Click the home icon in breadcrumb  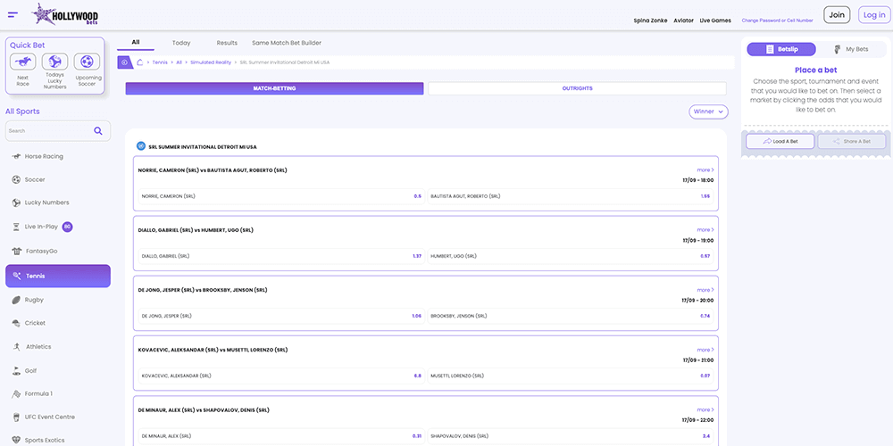[139, 62]
